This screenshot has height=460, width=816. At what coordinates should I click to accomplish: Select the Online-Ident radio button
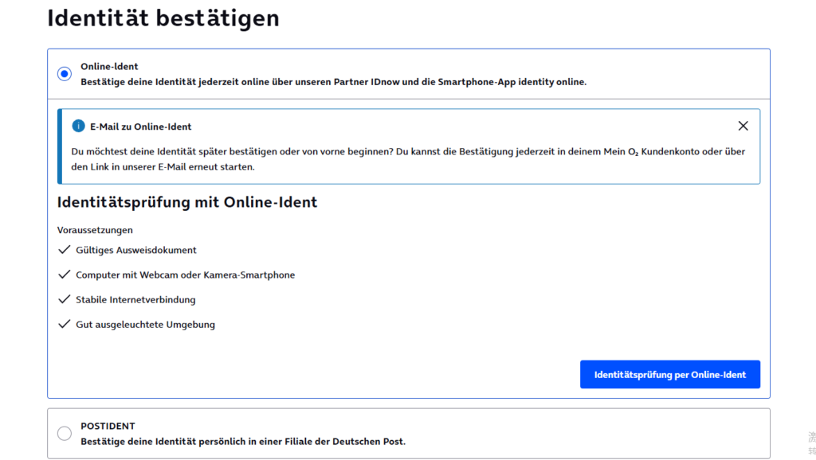tap(65, 74)
